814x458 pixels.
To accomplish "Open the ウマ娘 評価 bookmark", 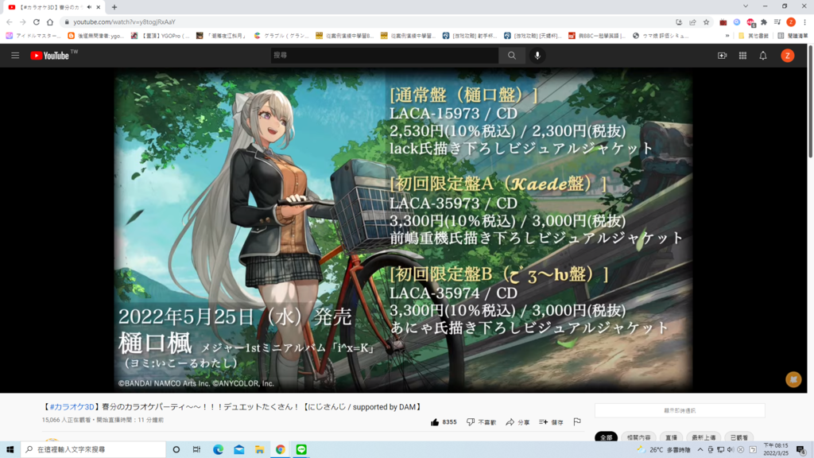I will tap(661, 36).
